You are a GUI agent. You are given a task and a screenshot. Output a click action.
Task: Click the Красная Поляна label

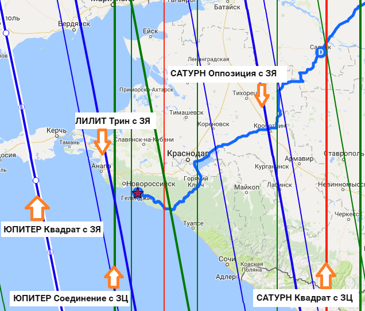coord(251,267)
